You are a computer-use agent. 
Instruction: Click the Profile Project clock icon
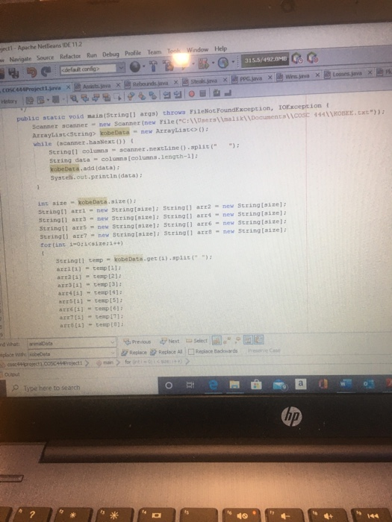(x=223, y=63)
